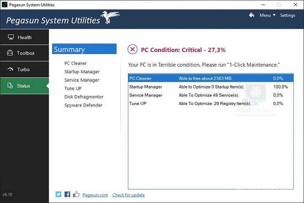This screenshot has height=203, width=304.
Task: Switch to the Turbo section
Action: [x=24, y=69]
